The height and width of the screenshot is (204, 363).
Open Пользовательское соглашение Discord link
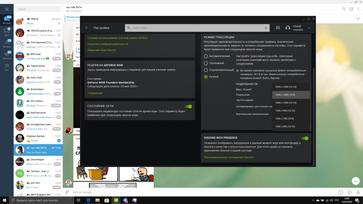[x=229, y=157]
